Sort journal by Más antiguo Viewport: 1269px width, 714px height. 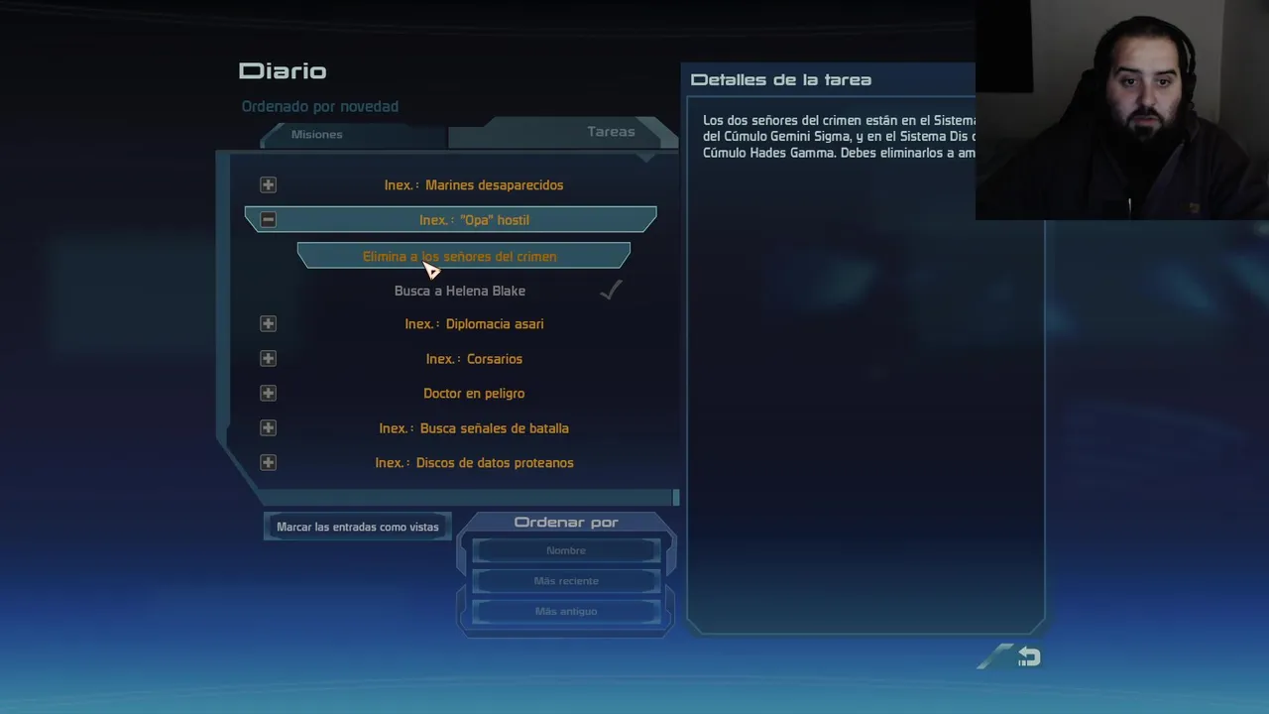(566, 612)
